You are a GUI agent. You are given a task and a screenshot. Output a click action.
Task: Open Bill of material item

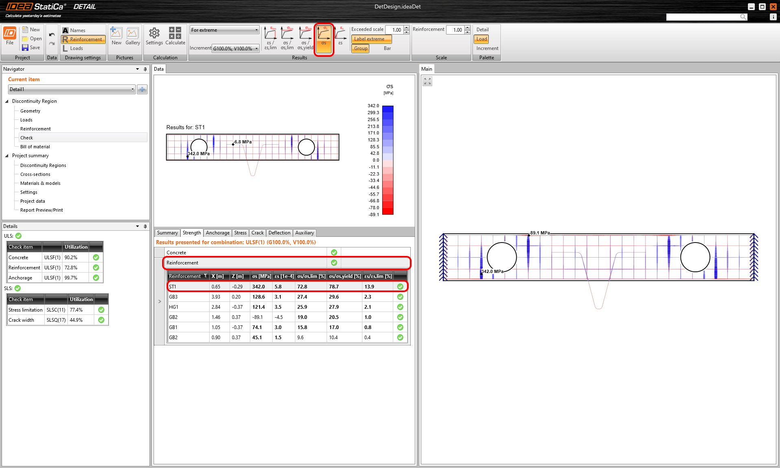(x=35, y=147)
